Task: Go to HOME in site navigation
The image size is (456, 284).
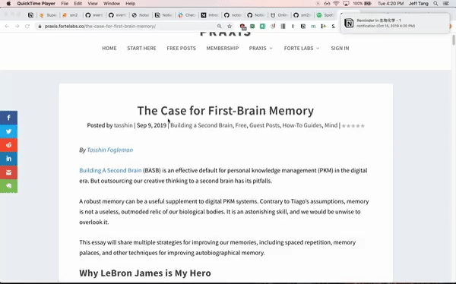Action: [109, 49]
